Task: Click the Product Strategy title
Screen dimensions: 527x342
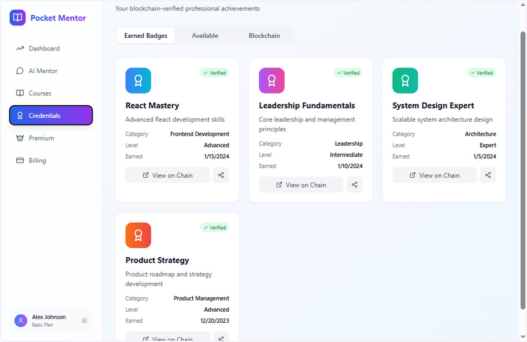Action: tap(157, 260)
